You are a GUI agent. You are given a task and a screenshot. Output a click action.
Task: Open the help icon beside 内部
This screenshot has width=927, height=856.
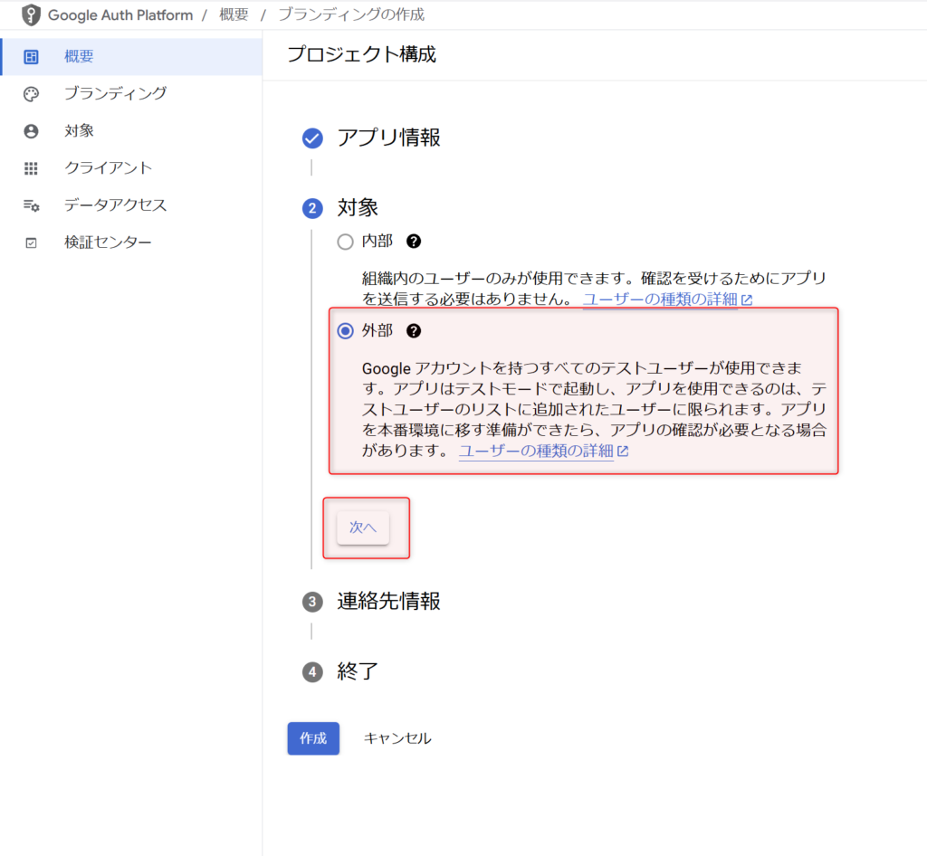[x=414, y=241]
